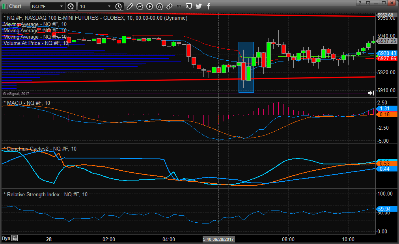The width and height of the screenshot is (399, 244).
Task: Open the help question mark button
Action: (x=360, y=3)
